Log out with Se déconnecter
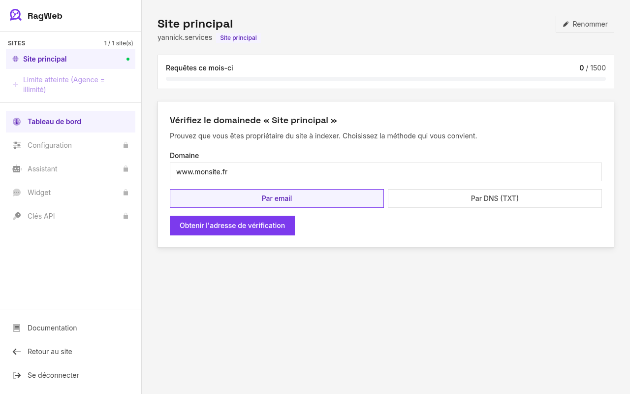This screenshot has height=394, width=630. tap(70, 375)
